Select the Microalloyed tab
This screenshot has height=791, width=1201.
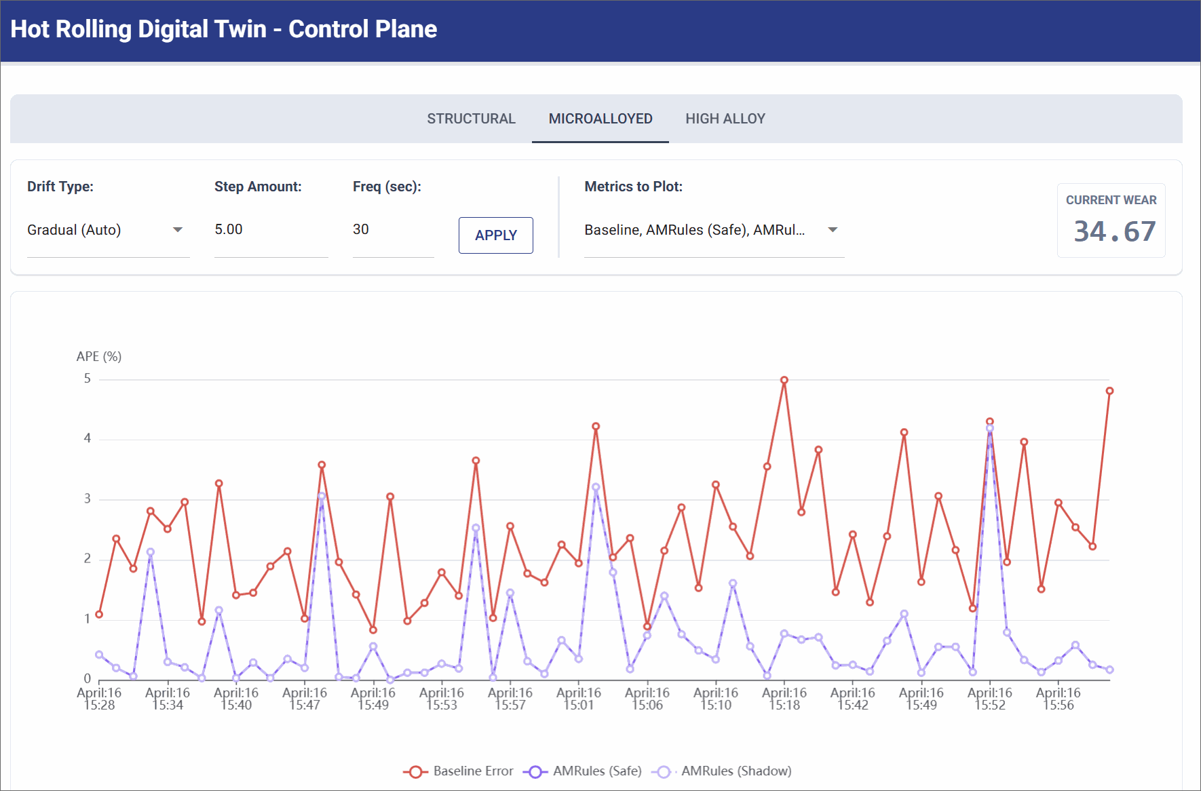point(600,119)
